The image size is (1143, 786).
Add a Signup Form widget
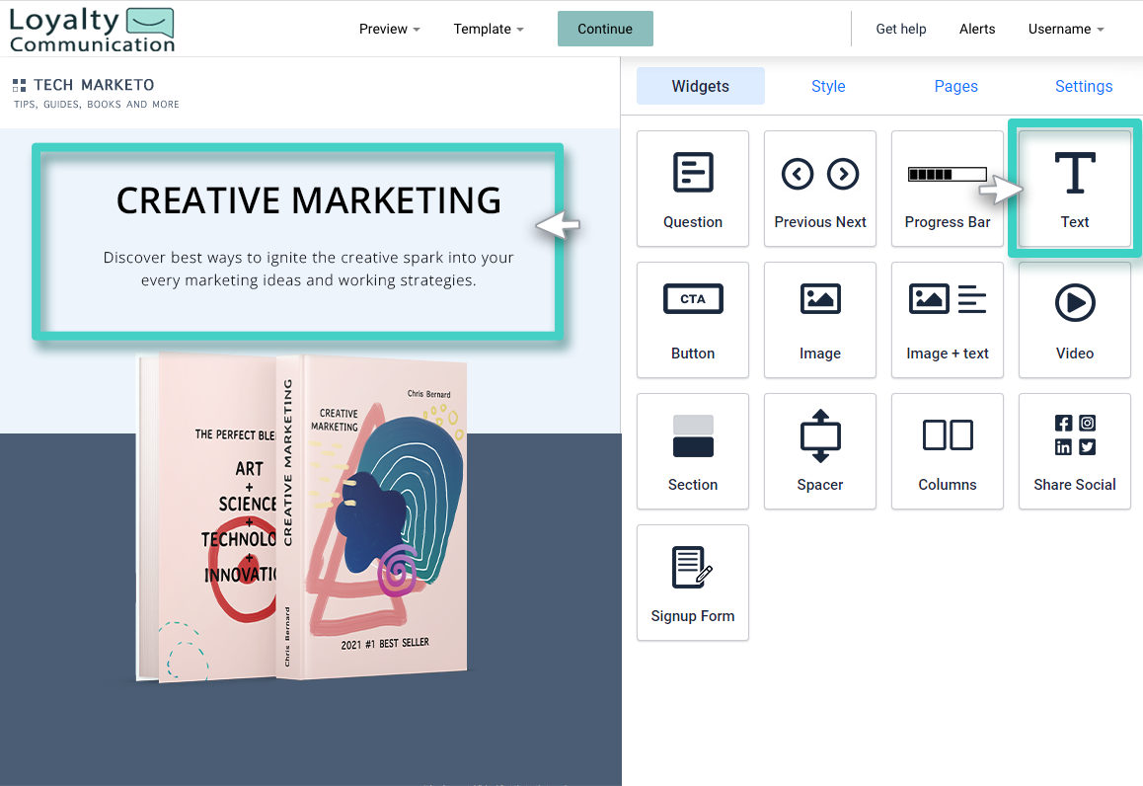tap(693, 583)
